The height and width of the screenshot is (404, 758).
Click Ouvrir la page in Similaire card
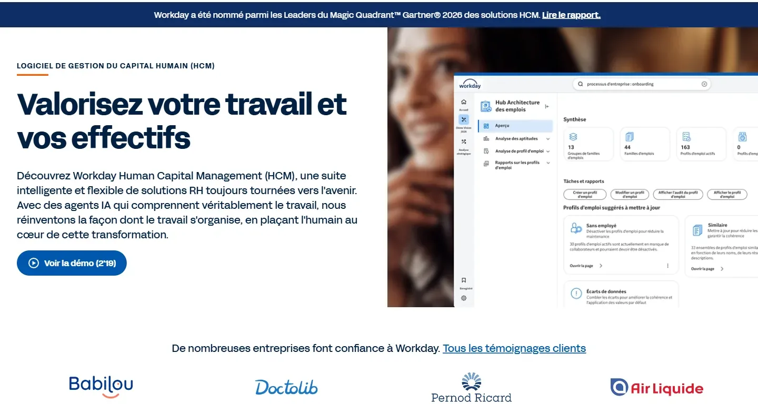coord(703,269)
